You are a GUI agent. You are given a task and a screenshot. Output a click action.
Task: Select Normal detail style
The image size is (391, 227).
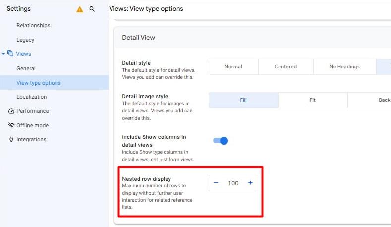tap(233, 67)
